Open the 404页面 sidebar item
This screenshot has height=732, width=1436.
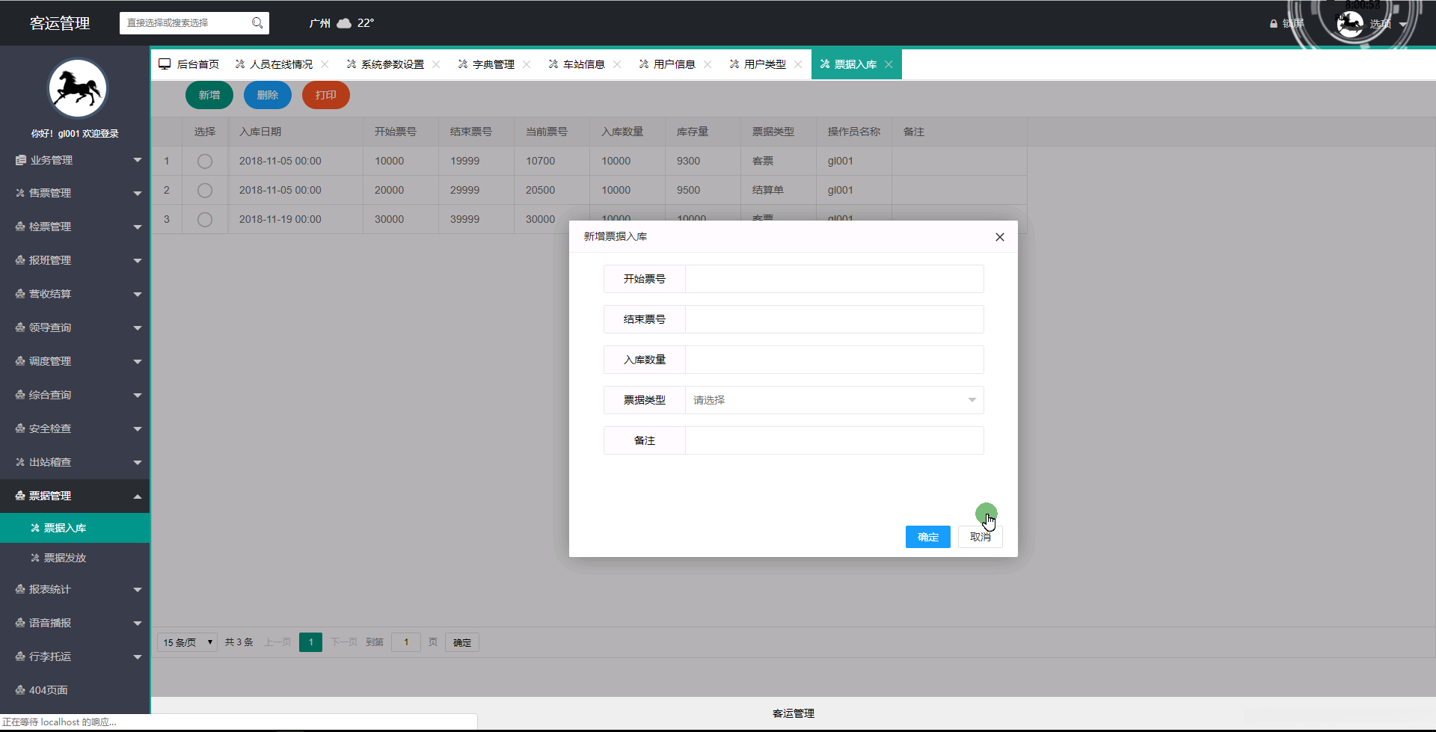[x=48, y=689]
